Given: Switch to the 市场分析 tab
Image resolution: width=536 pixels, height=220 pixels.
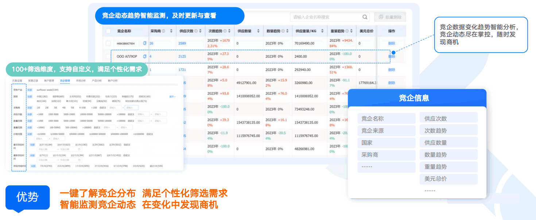Looking at the screenshot, I should coord(82,80).
